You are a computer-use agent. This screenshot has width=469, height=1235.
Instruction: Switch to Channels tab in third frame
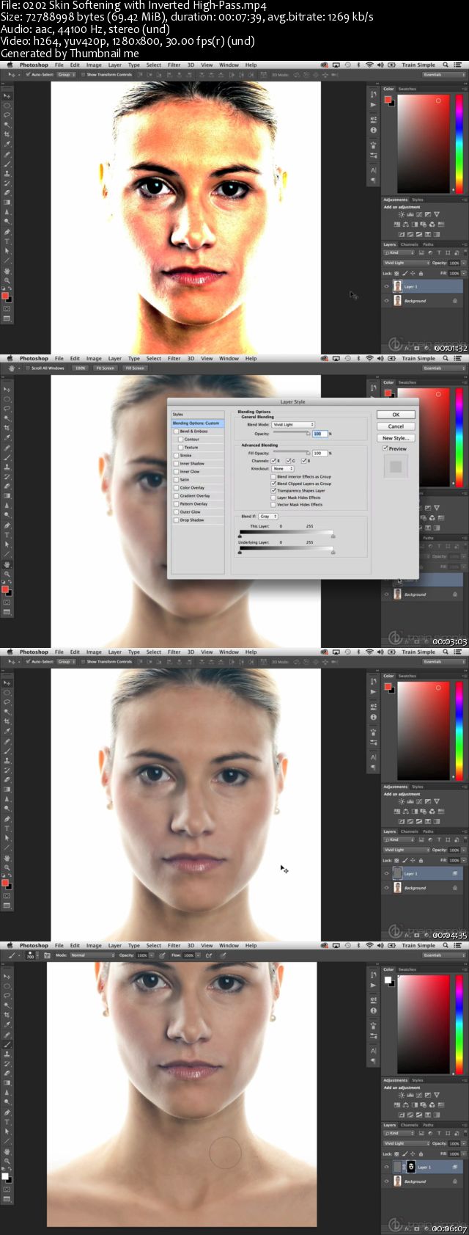[409, 831]
